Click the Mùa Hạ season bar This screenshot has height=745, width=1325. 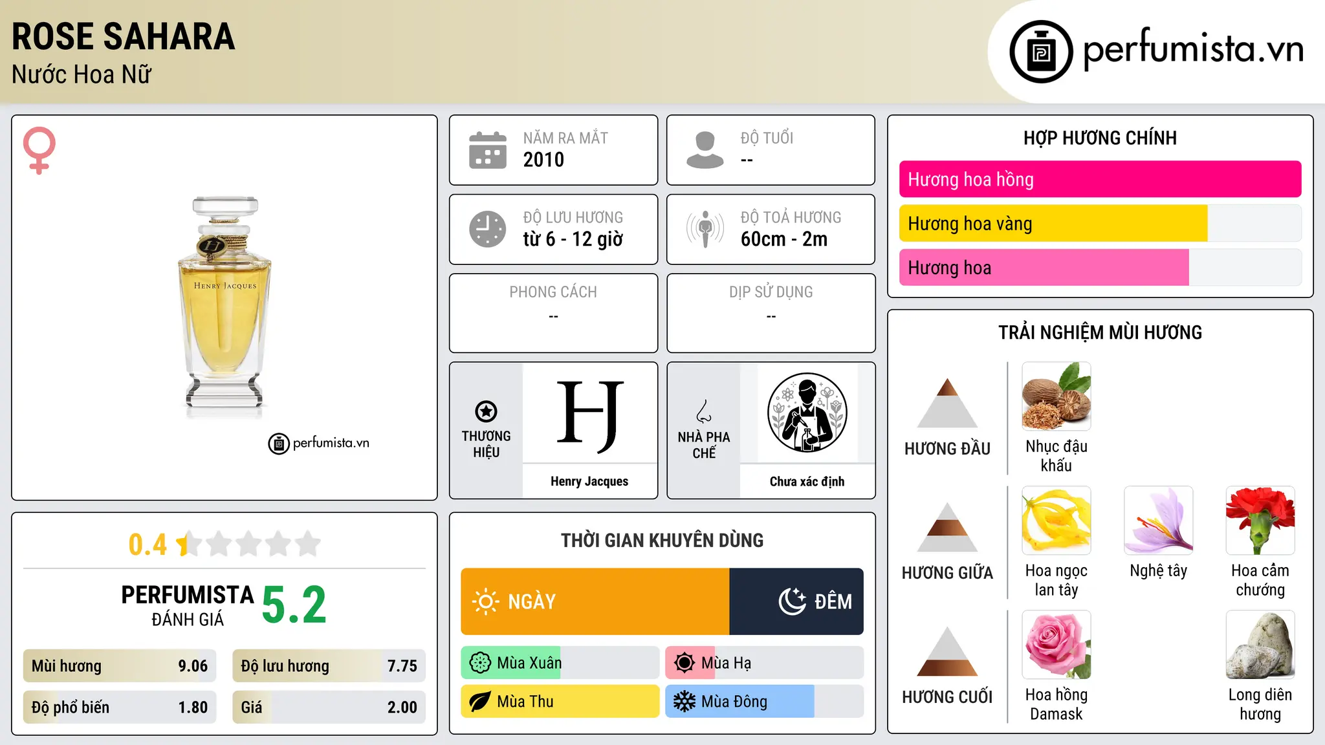pos(765,663)
